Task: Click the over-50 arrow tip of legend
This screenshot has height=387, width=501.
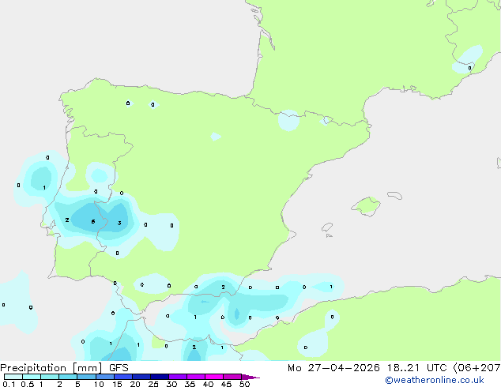Action: [250, 377]
